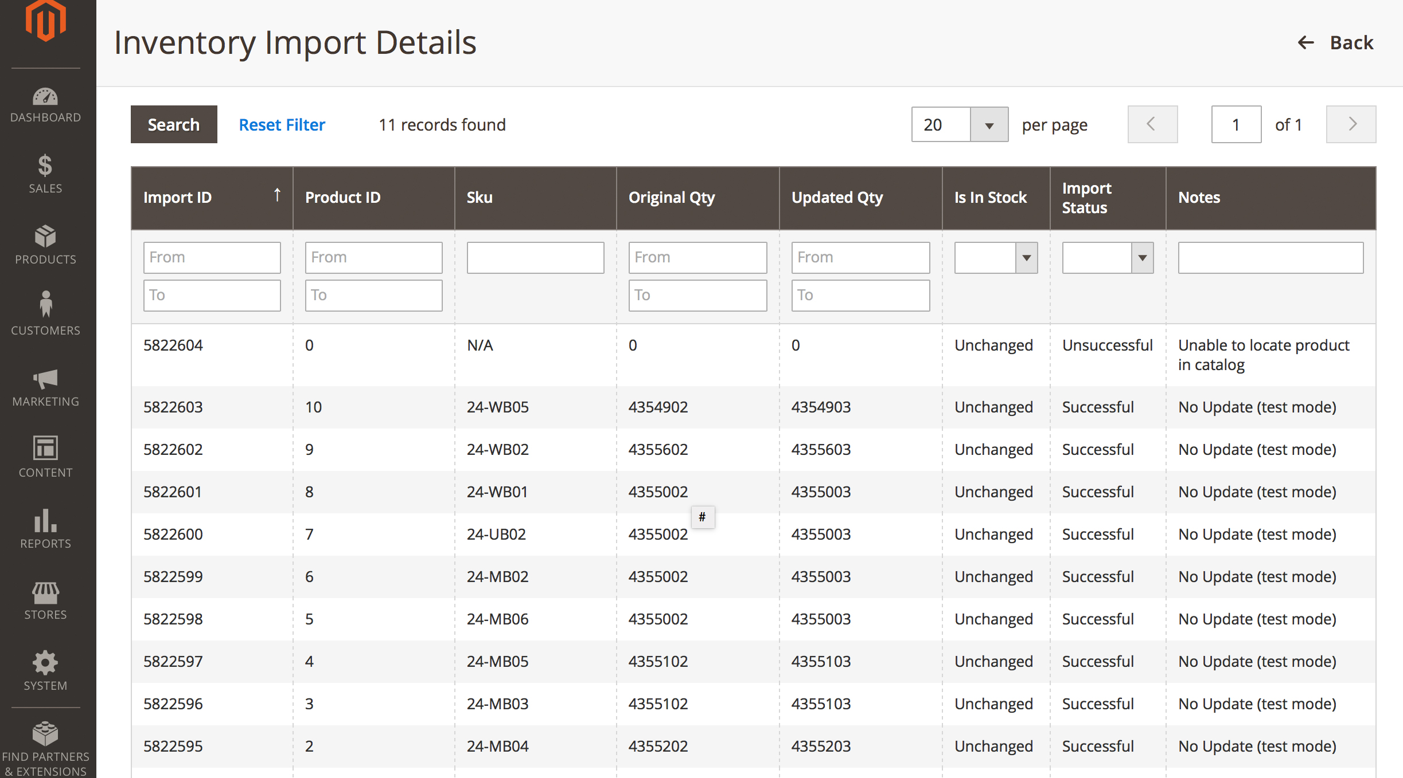Viewport: 1403px width, 778px height.
Task: Click Original Qty To filter field
Action: 698,296
